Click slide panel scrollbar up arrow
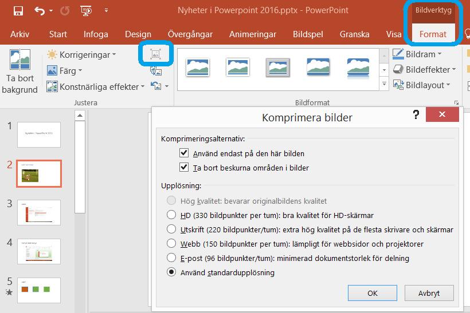Screen dimensions: 470x313 [80, 115]
